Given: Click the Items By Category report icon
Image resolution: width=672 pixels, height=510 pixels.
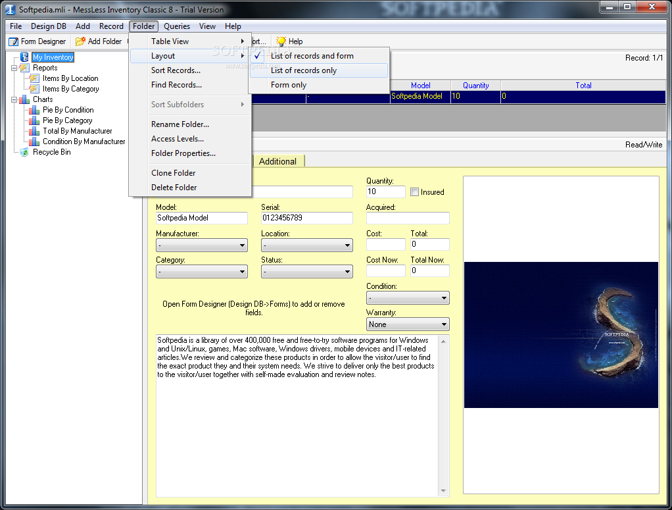Looking at the screenshot, I should click(x=34, y=89).
